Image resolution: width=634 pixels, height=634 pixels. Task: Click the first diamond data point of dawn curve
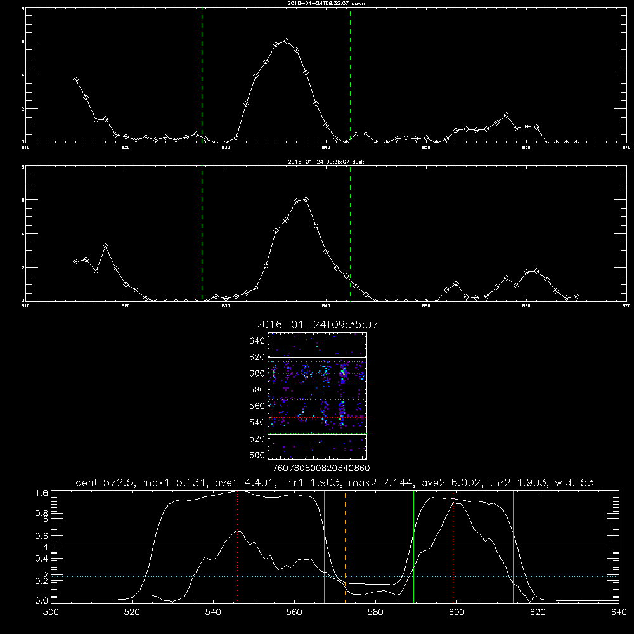click(x=75, y=80)
